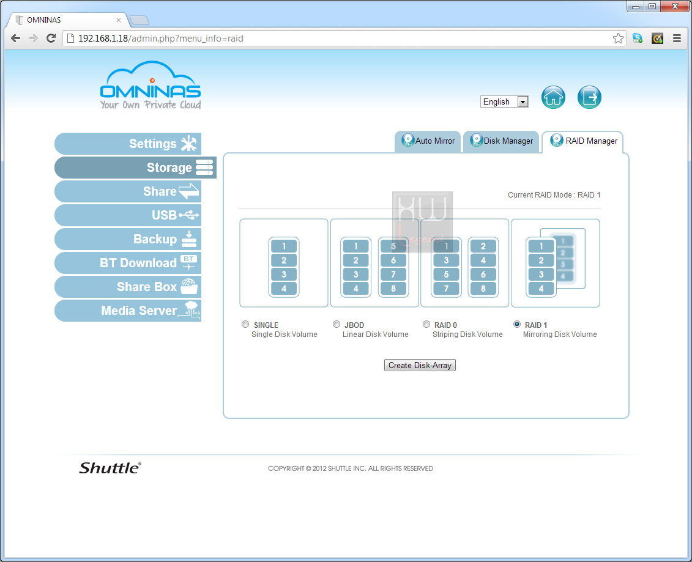Maximize the browser window
Viewport: 692px width, 562px height.
click(x=652, y=6)
